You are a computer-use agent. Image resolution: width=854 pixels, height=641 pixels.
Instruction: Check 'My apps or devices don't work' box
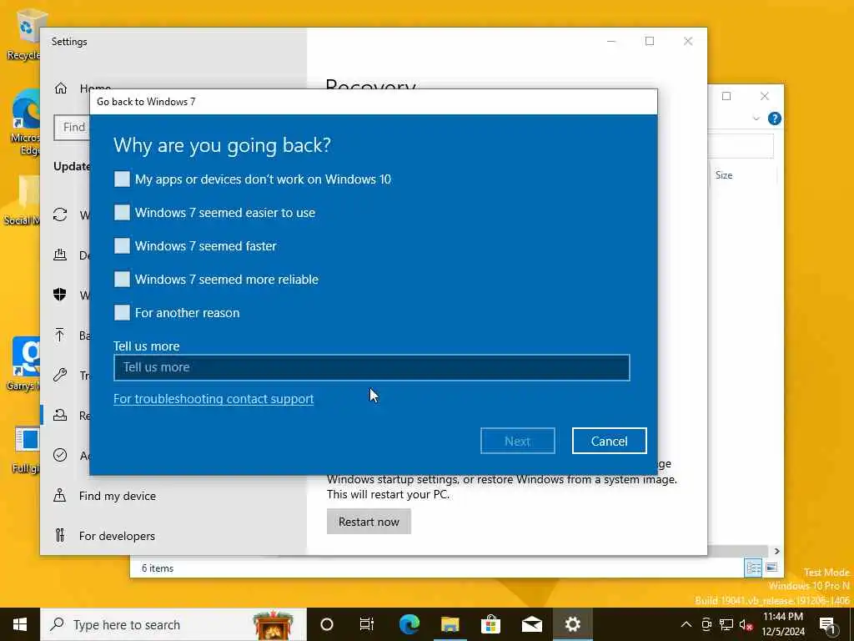(x=122, y=179)
